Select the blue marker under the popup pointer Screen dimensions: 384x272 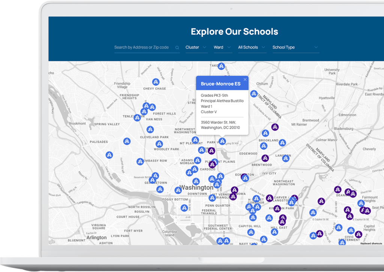(222, 141)
